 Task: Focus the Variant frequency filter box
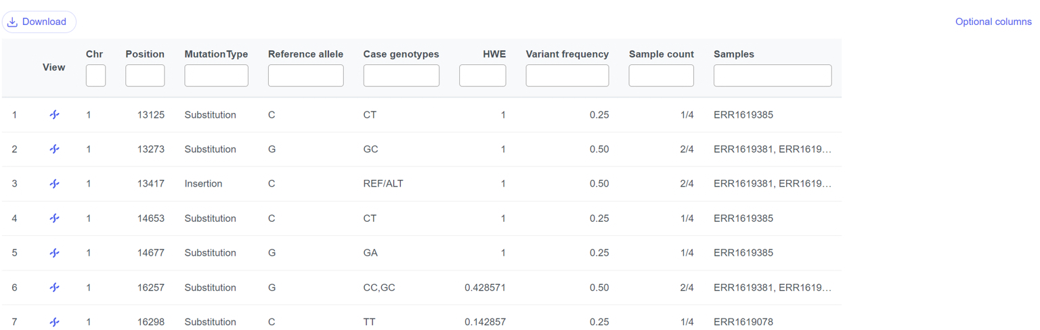(567, 76)
